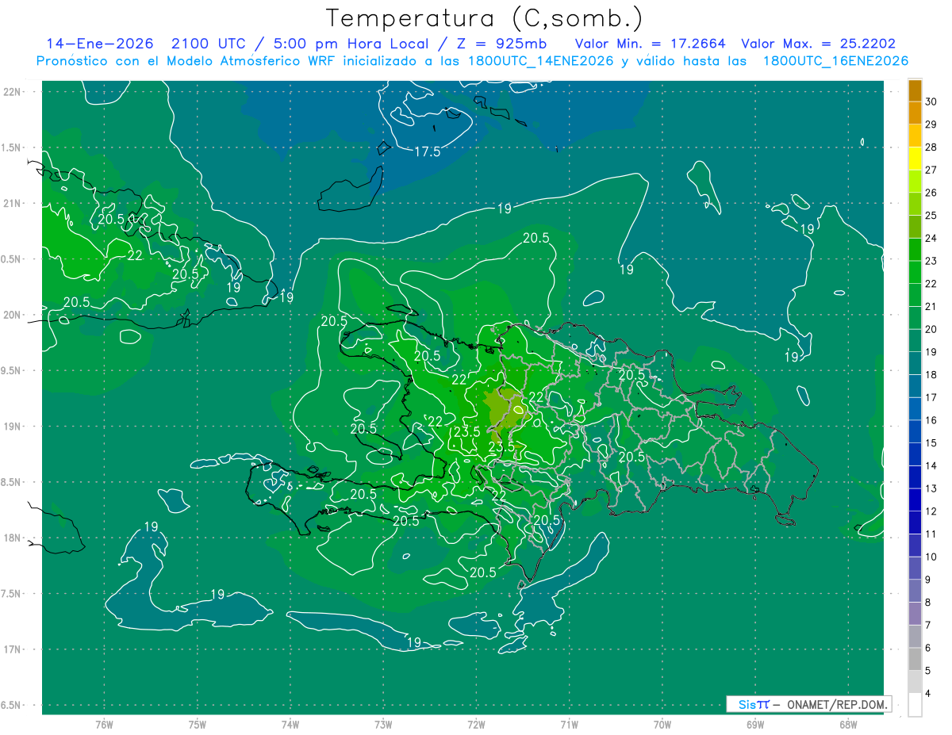Pick the dark blue swatch between 12 and 13
This screenshot has width=952, height=735.
click(915, 500)
